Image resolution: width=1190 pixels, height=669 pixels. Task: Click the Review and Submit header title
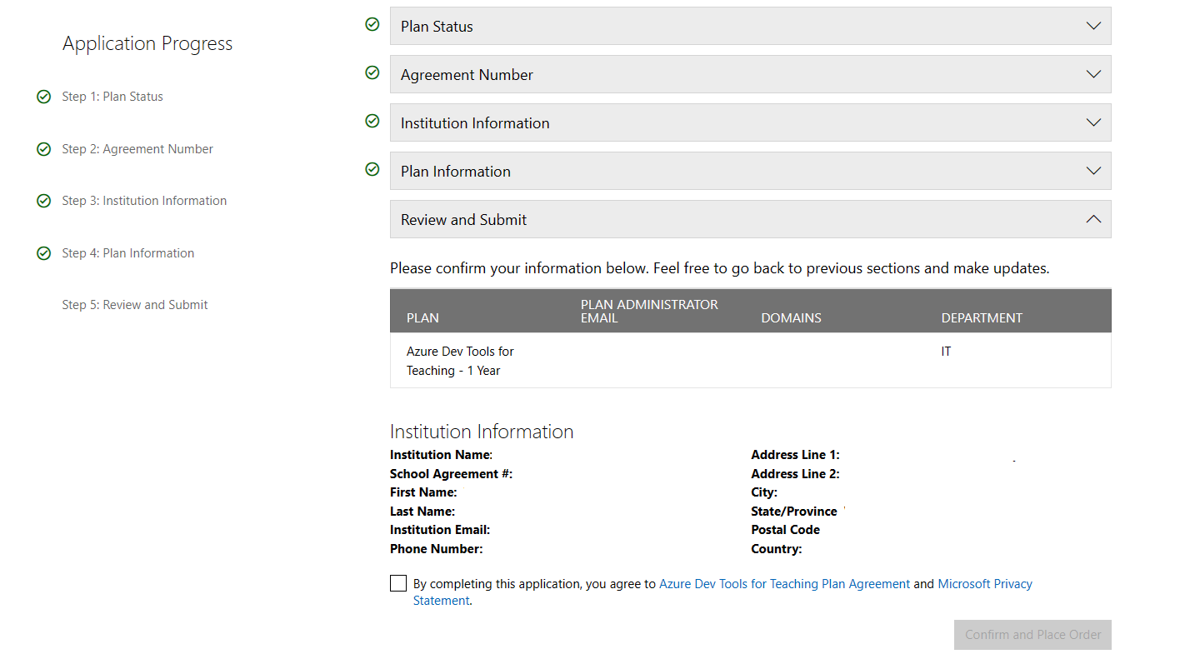point(463,220)
